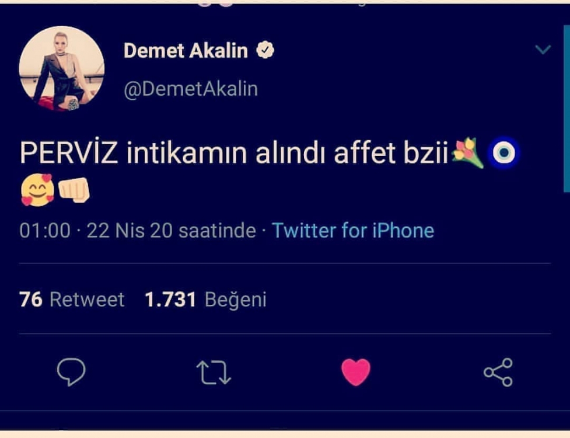This screenshot has height=438, width=570.
Task: Click the flower bouquet emoji
Action: click(467, 153)
